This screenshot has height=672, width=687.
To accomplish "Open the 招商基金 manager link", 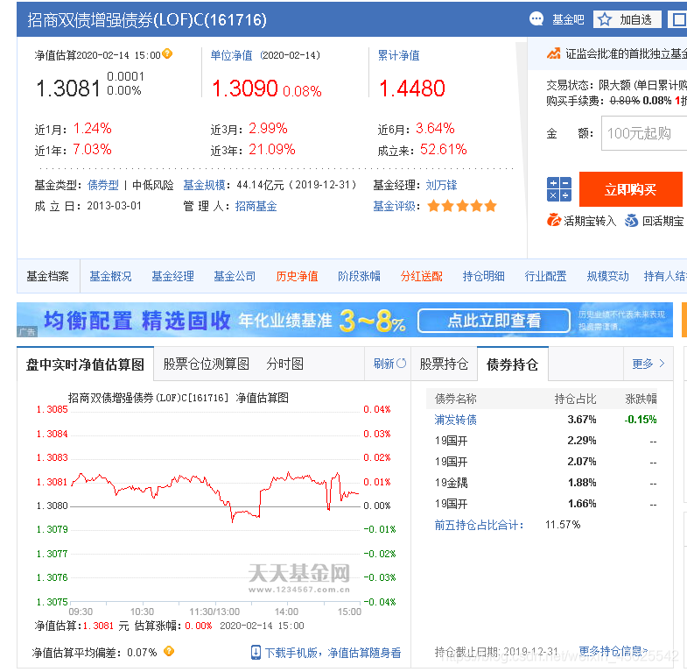I will [256, 206].
